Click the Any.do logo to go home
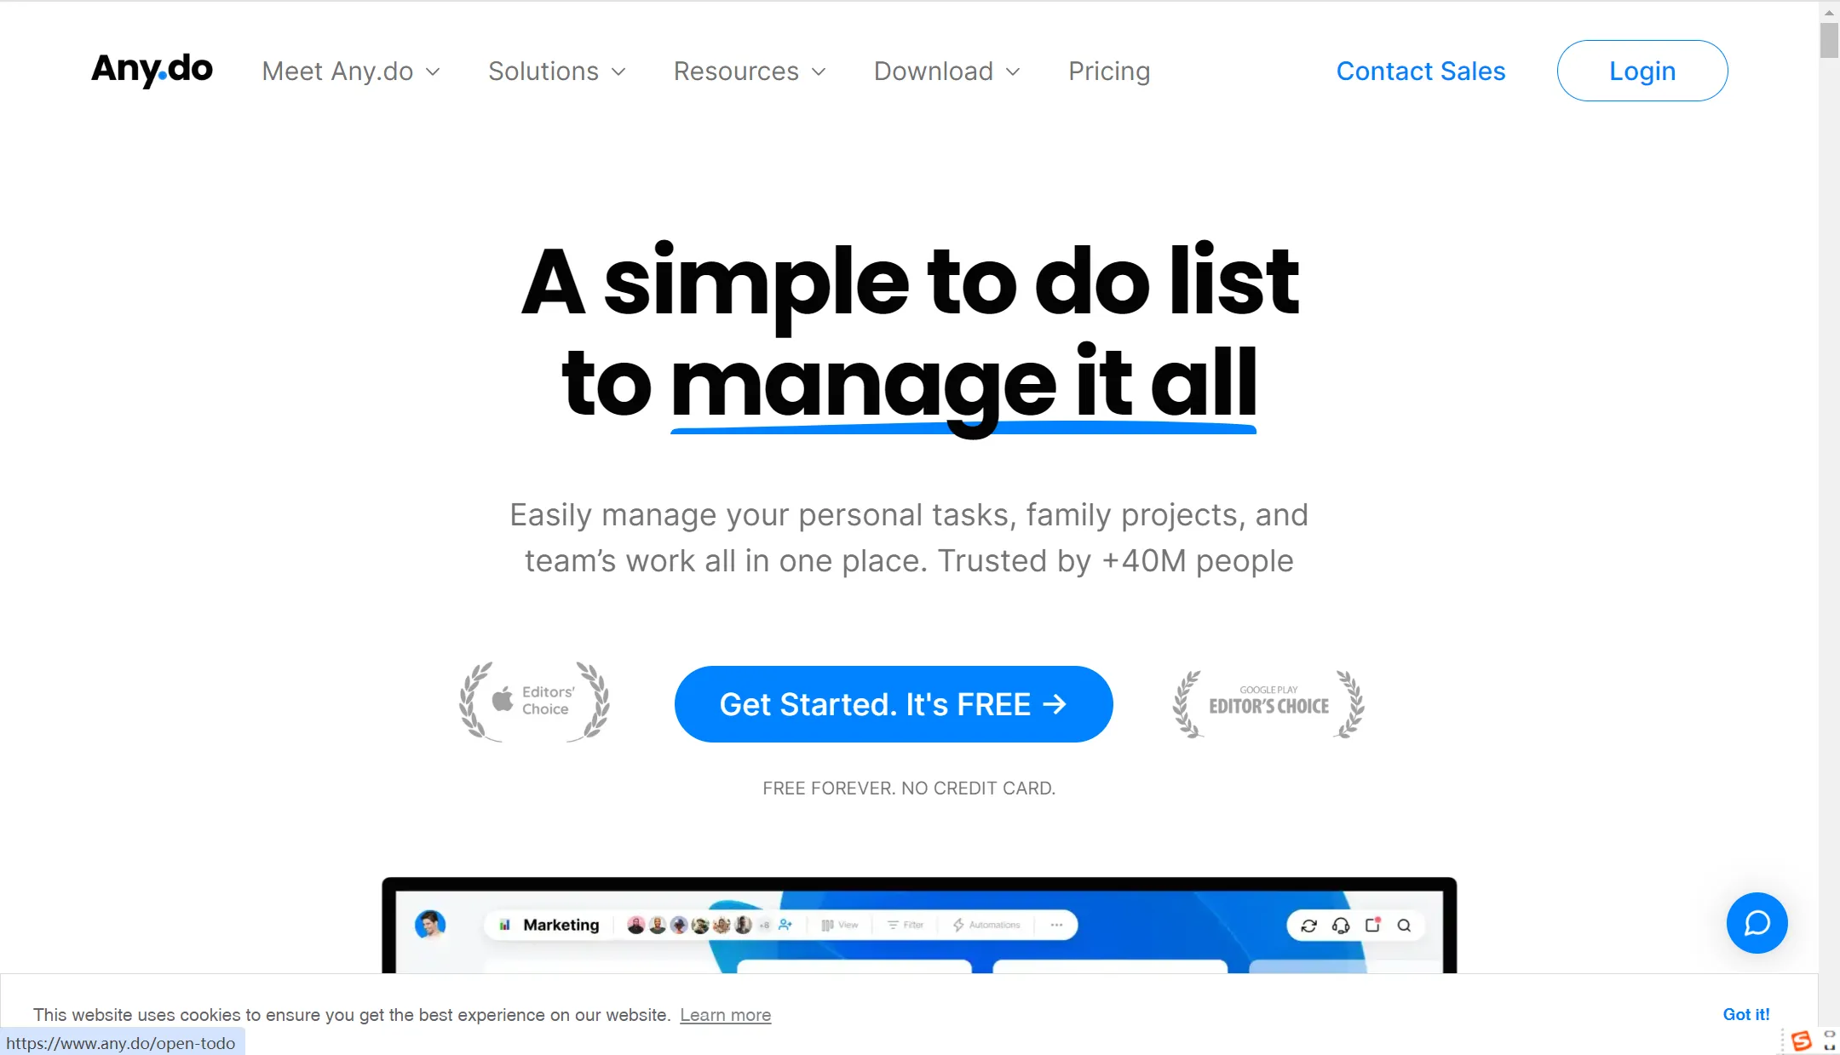Viewport: 1840px width, 1055px height. [x=151, y=70]
